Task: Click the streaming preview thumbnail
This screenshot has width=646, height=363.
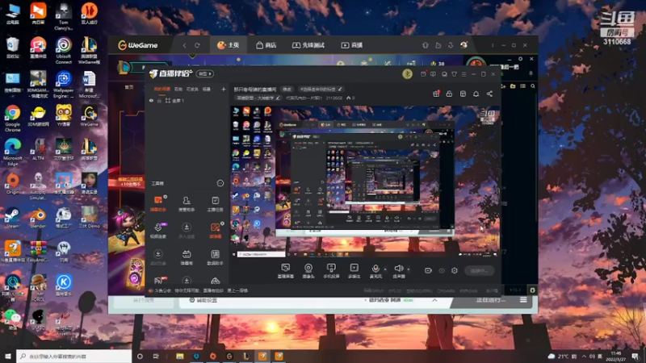Action: [366, 181]
